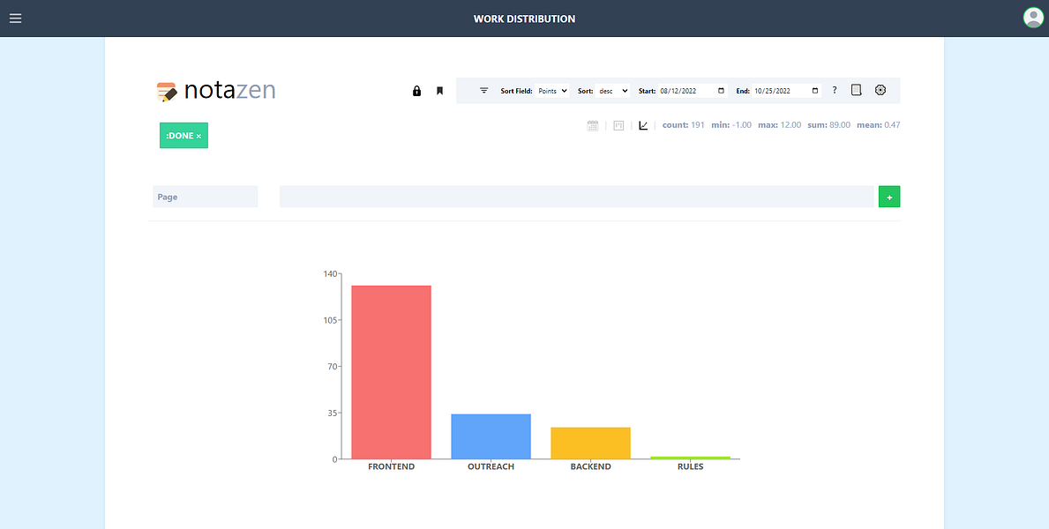Open the help question mark
The width and height of the screenshot is (1049, 529).
835,90
